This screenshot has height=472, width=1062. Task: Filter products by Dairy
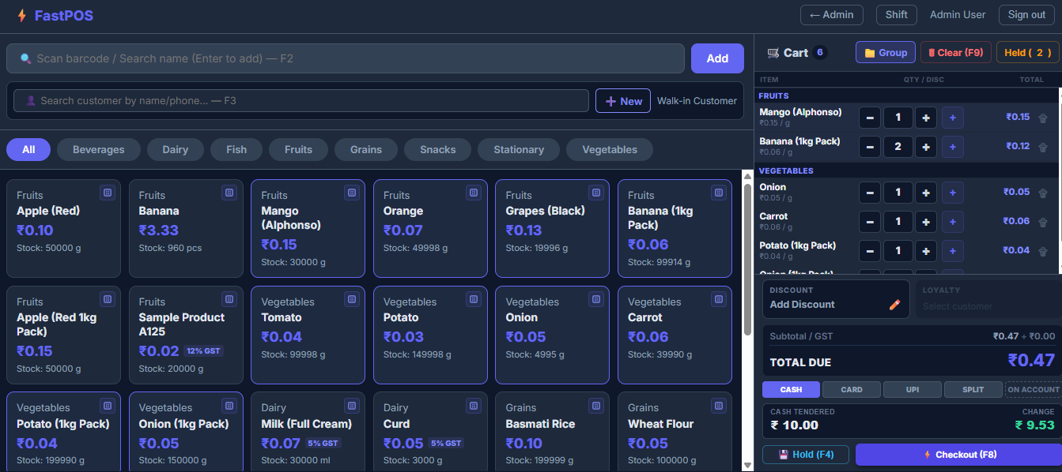coord(176,149)
